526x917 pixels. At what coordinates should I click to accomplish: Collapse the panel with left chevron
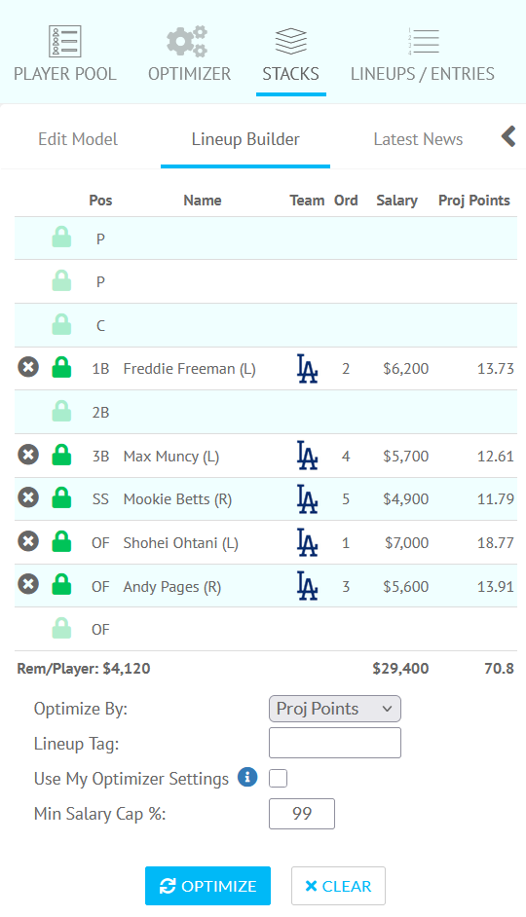point(508,137)
